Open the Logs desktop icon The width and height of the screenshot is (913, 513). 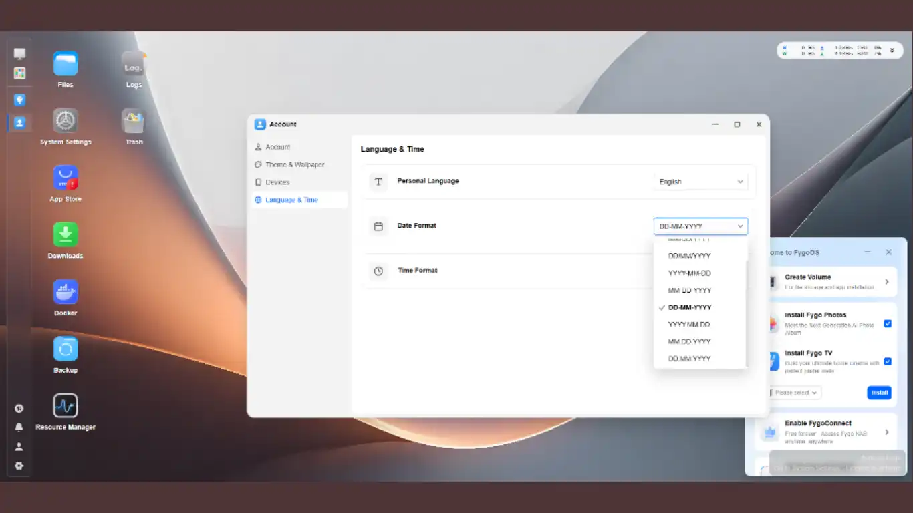coord(134,64)
